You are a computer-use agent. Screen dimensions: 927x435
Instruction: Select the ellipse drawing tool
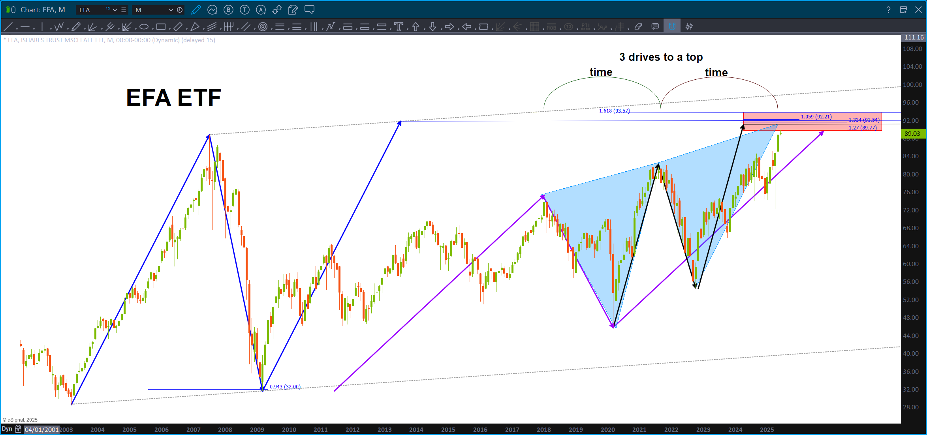coord(144,27)
